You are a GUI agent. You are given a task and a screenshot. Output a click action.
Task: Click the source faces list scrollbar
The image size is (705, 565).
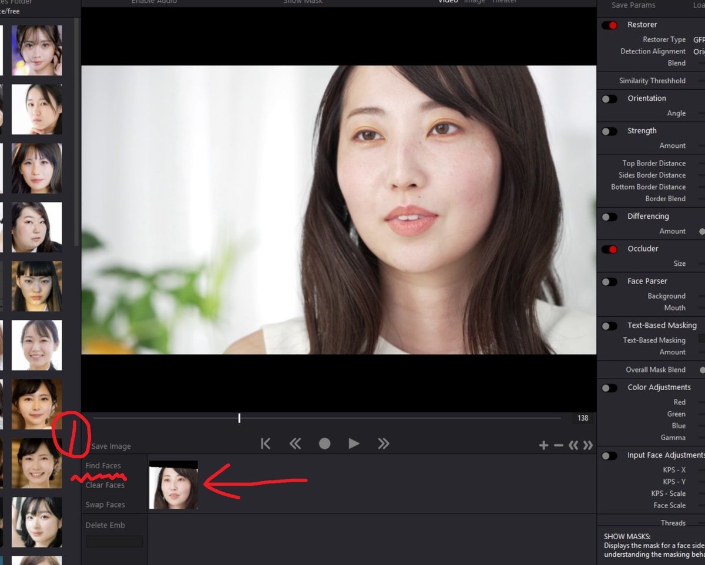pyautogui.click(x=76, y=132)
